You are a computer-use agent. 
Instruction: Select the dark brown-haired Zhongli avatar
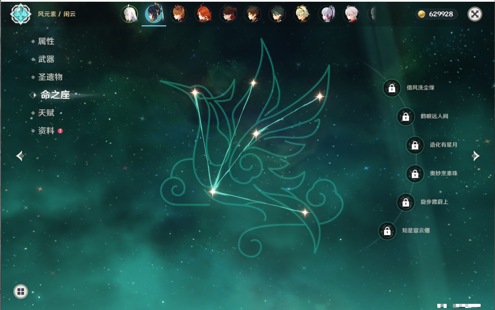[253, 14]
